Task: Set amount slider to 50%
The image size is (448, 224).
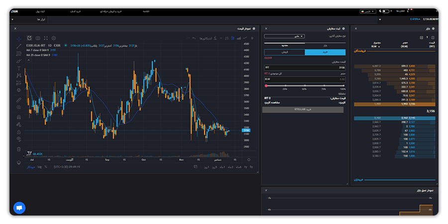Action: [x=305, y=86]
